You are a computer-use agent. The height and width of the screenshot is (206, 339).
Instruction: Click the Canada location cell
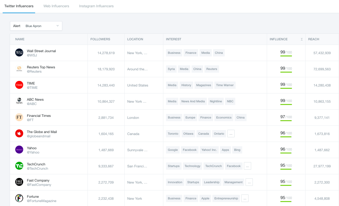133,134
